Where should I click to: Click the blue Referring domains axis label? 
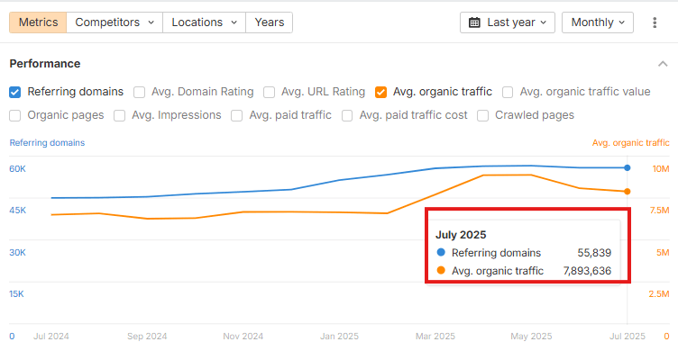point(47,142)
